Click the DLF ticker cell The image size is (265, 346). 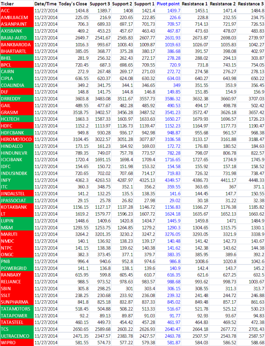pos(17,92)
